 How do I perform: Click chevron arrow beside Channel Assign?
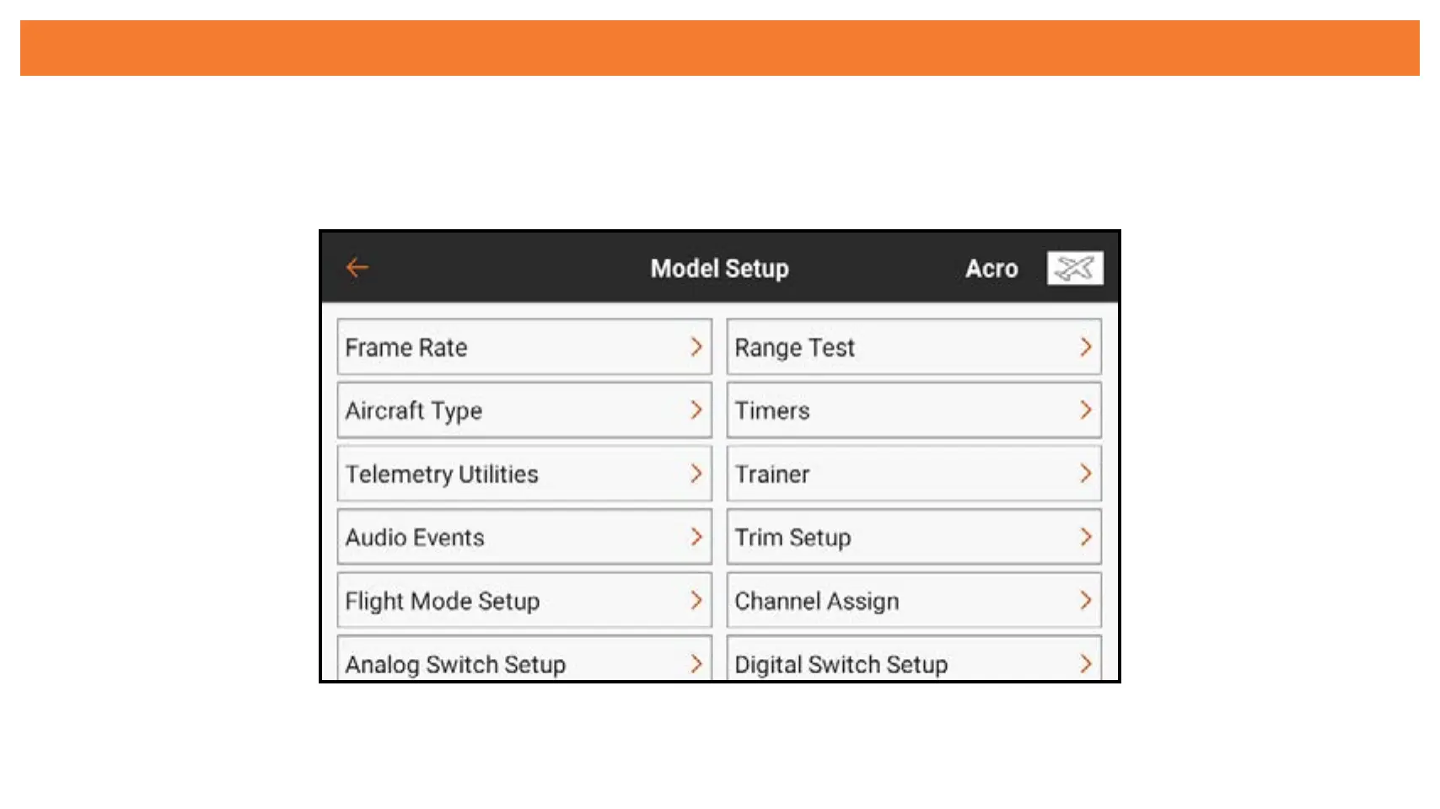tap(1085, 600)
